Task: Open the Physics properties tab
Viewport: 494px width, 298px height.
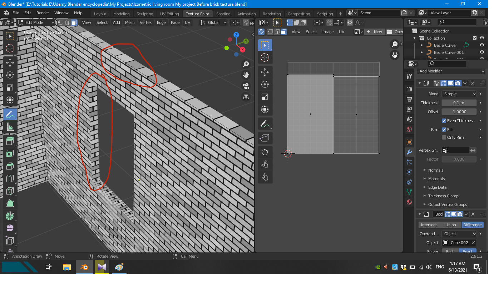Action: [409, 172]
